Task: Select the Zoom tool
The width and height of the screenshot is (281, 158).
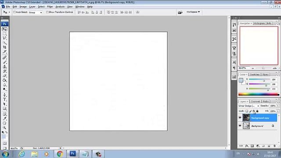Action: (x=5, y=128)
